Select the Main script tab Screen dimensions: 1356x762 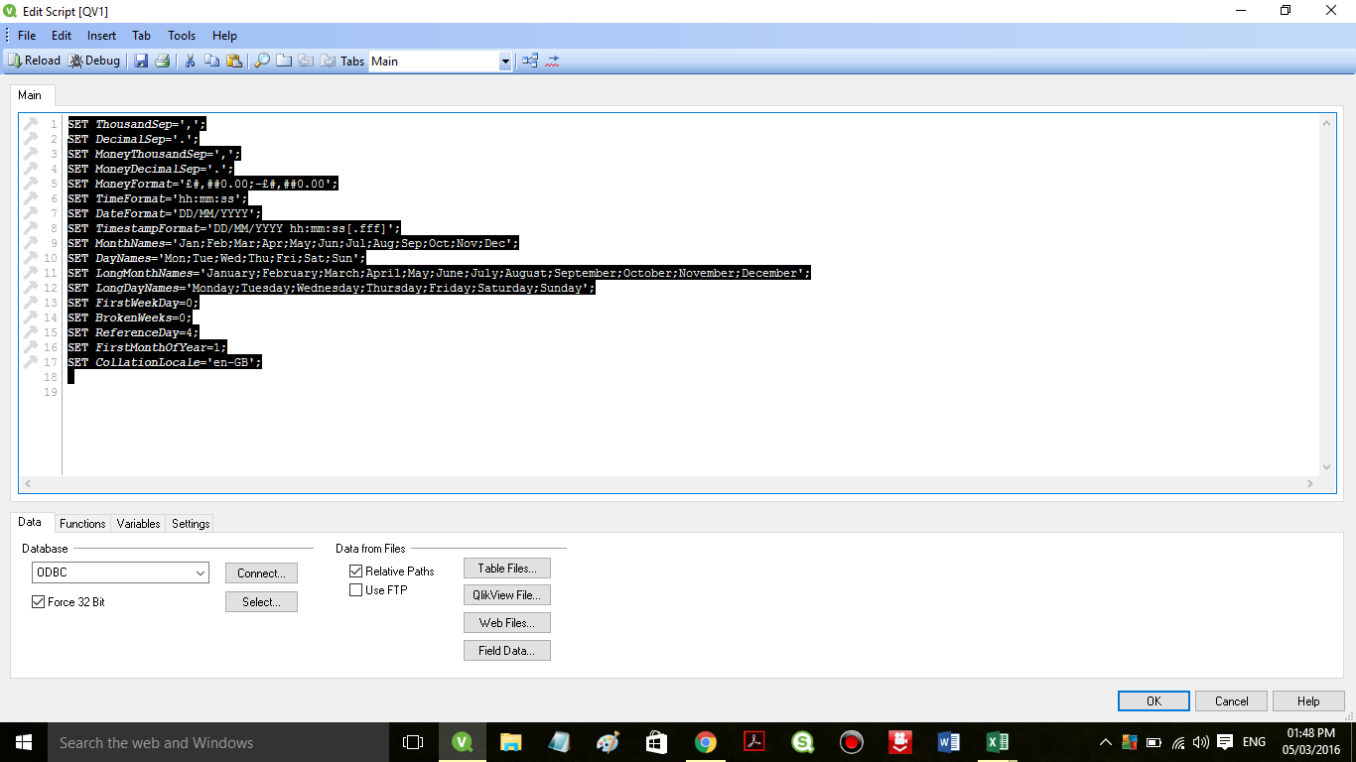click(30, 95)
